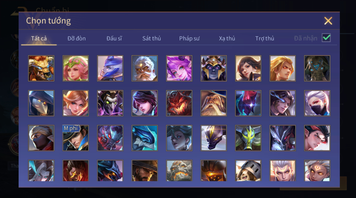356x198 pixels.
Task: Select the cowboy-hat bearded hero
Action: (x=145, y=170)
